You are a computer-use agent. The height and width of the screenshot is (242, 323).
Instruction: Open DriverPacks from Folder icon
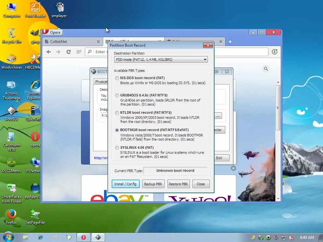12,193
